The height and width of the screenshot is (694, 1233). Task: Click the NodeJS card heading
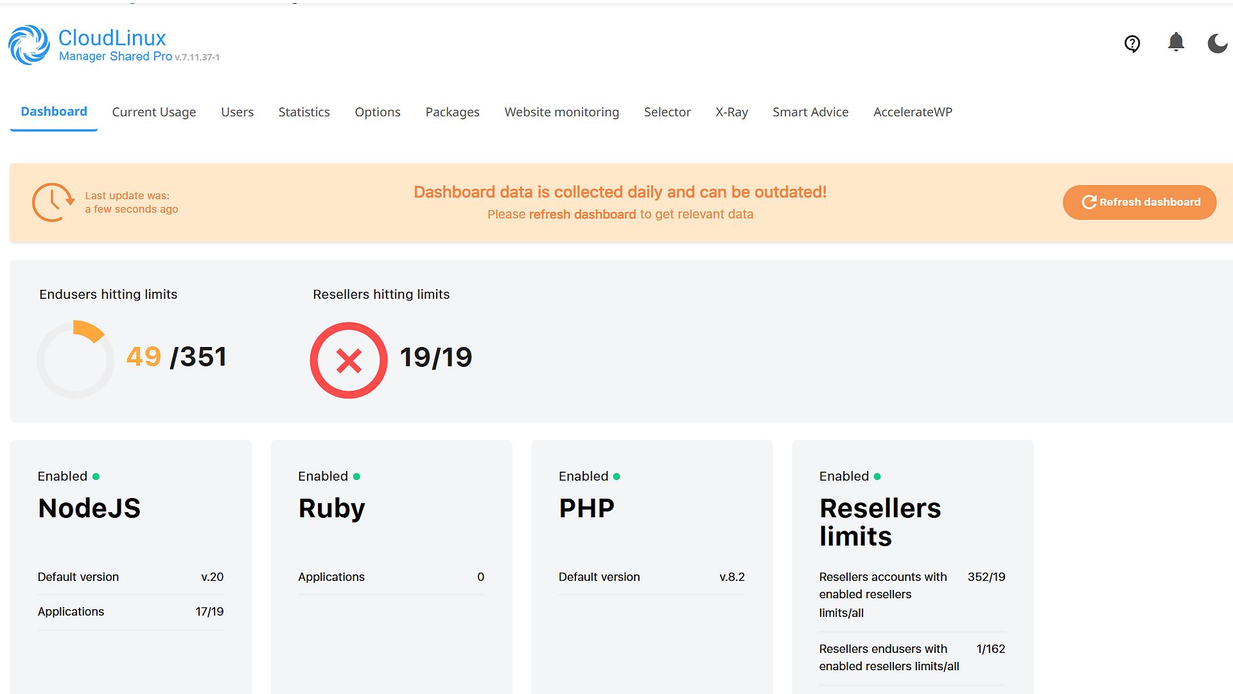pyautogui.click(x=89, y=509)
